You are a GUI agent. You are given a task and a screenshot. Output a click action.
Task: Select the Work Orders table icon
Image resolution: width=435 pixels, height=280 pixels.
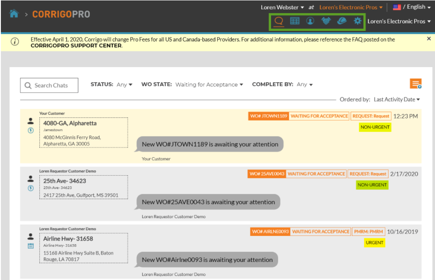[294, 20]
